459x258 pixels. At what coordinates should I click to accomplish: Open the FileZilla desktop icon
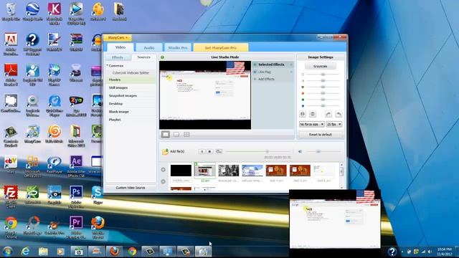click(11, 196)
